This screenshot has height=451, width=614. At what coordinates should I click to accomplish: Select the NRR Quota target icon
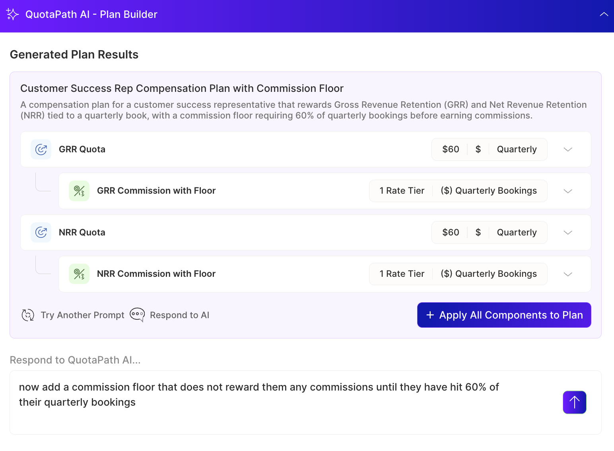coord(41,232)
